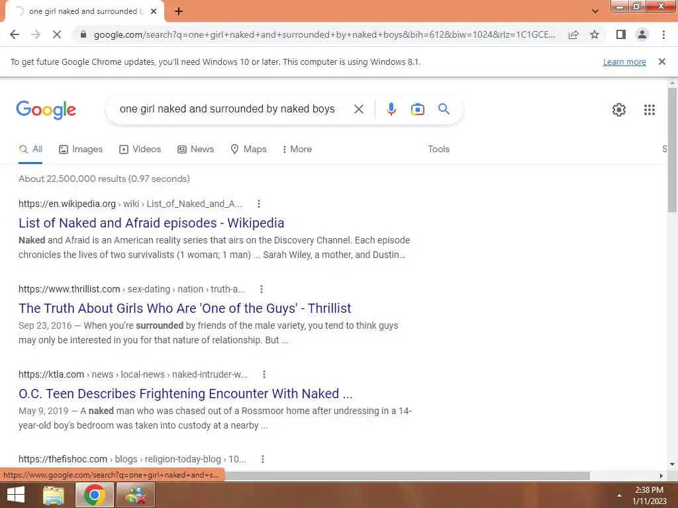Open the Learn more link
Viewport: 678px width, 508px height.
[624, 62]
